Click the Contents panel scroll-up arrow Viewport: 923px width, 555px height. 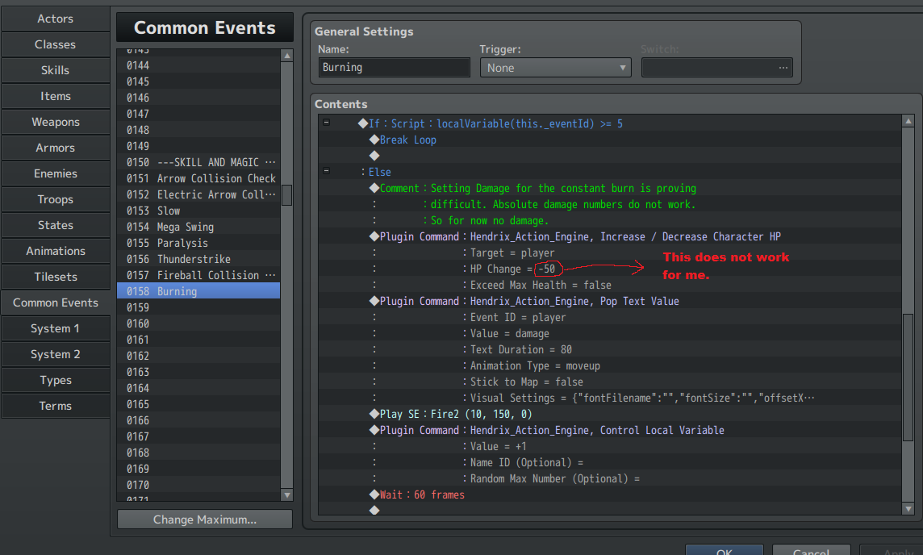(x=908, y=122)
